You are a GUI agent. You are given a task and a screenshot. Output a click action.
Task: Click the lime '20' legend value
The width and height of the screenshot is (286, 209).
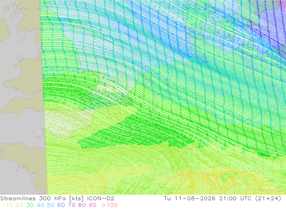point(19,205)
